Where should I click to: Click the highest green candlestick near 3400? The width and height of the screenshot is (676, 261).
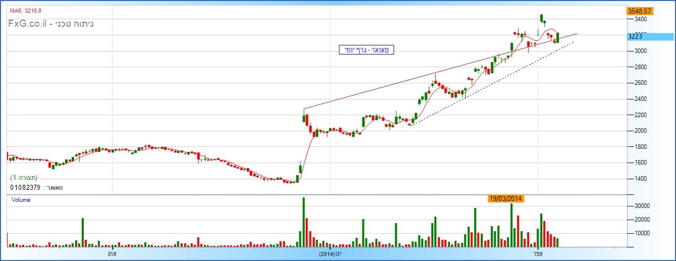point(541,18)
